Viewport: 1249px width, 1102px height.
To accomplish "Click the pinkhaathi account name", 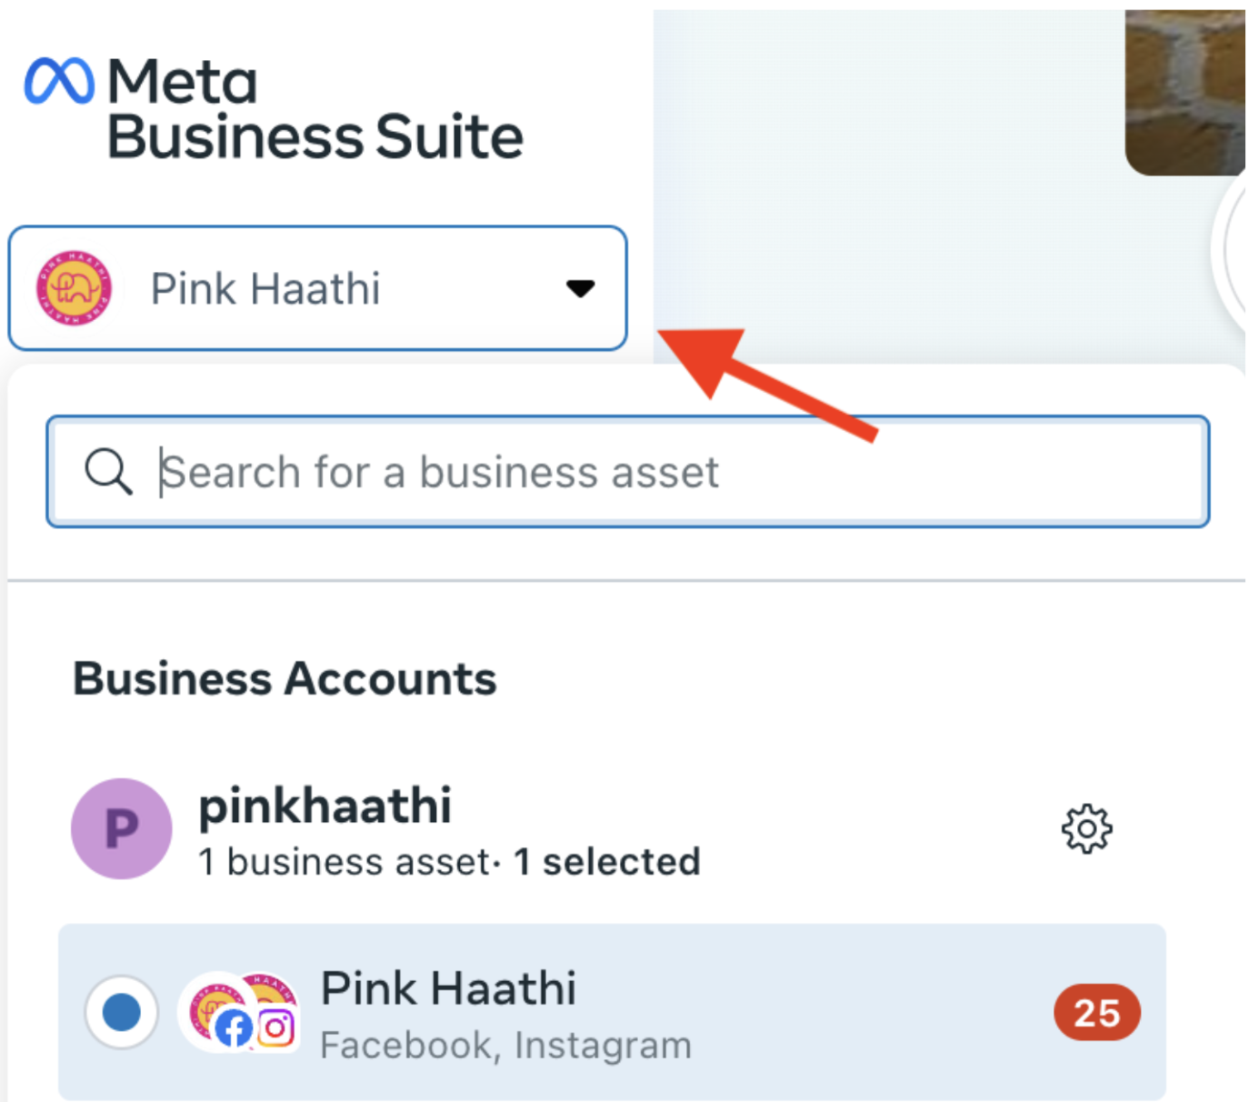I will tap(325, 804).
